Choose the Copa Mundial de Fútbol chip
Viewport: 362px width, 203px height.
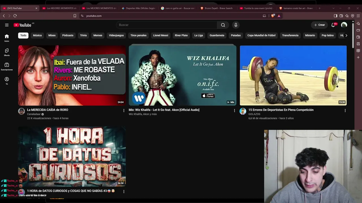click(261, 35)
